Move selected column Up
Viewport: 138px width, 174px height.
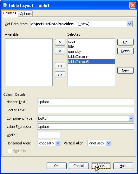click(125, 42)
